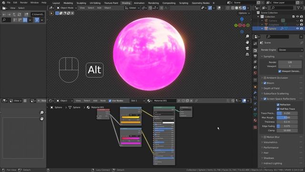This screenshot has width=305, height=172.
Task: Open the Slot 1 material slot dropdown
Action: pyautogui.click(x=138, y=101)
